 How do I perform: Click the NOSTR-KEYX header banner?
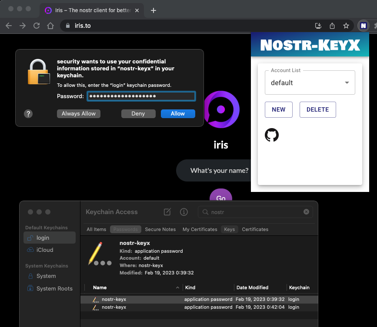click(x=310, y=45)
